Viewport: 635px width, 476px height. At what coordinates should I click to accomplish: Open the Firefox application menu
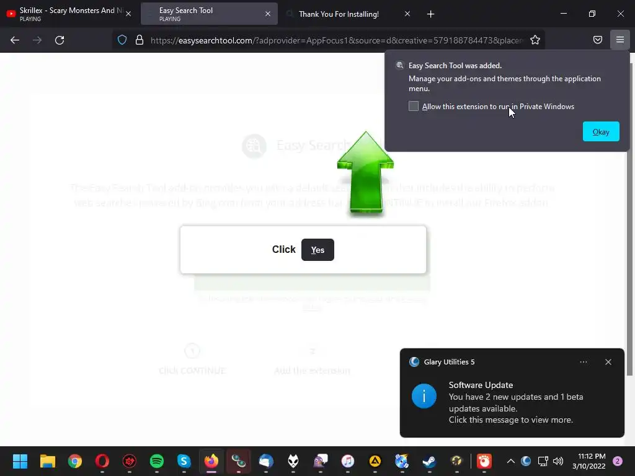pos(620,40)
